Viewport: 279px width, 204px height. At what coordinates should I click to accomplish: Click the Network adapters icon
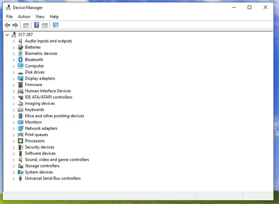click(x=21, y=128)
